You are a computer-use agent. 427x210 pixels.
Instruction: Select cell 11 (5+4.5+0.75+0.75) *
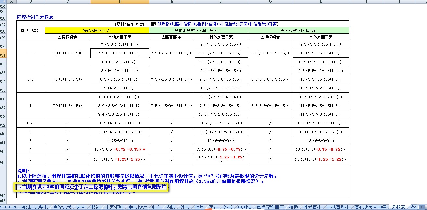tap(120, 132)
